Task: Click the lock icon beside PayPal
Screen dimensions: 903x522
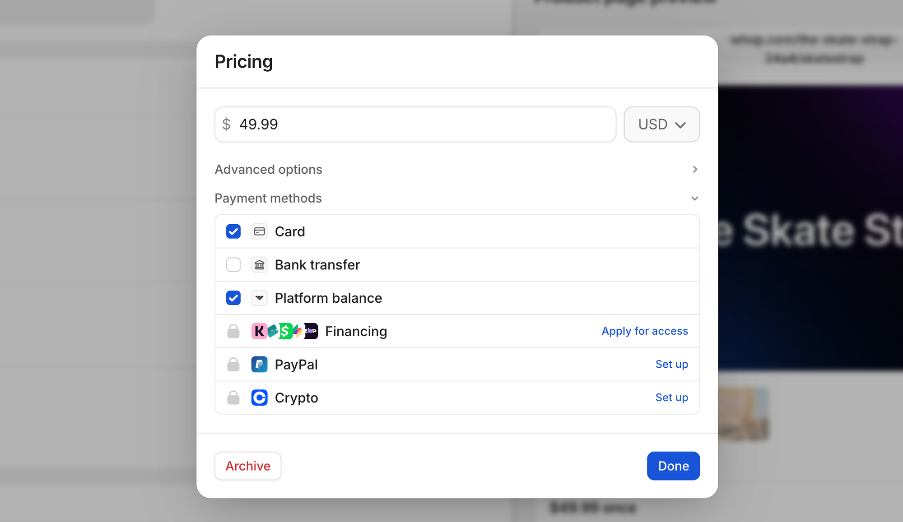Action: tap(233, 365)
